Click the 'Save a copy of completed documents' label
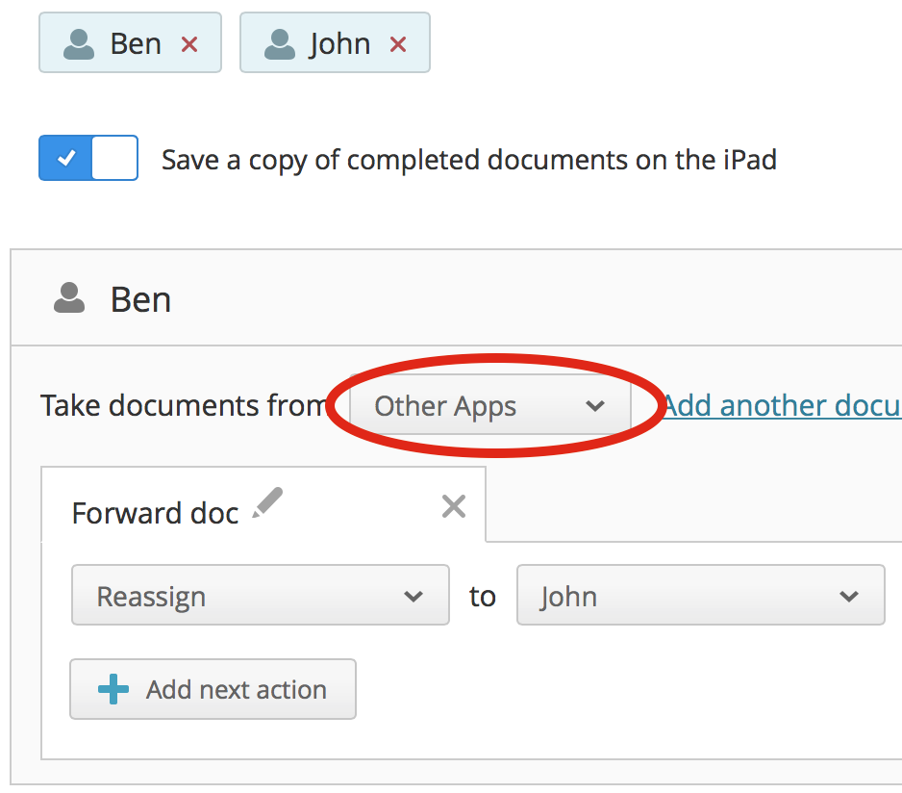The image size is (902, 793). coord(468,160)
